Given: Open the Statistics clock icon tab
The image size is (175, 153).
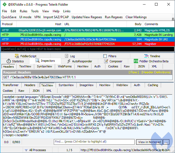Looking at the screenshot, I should pos(9,61).
